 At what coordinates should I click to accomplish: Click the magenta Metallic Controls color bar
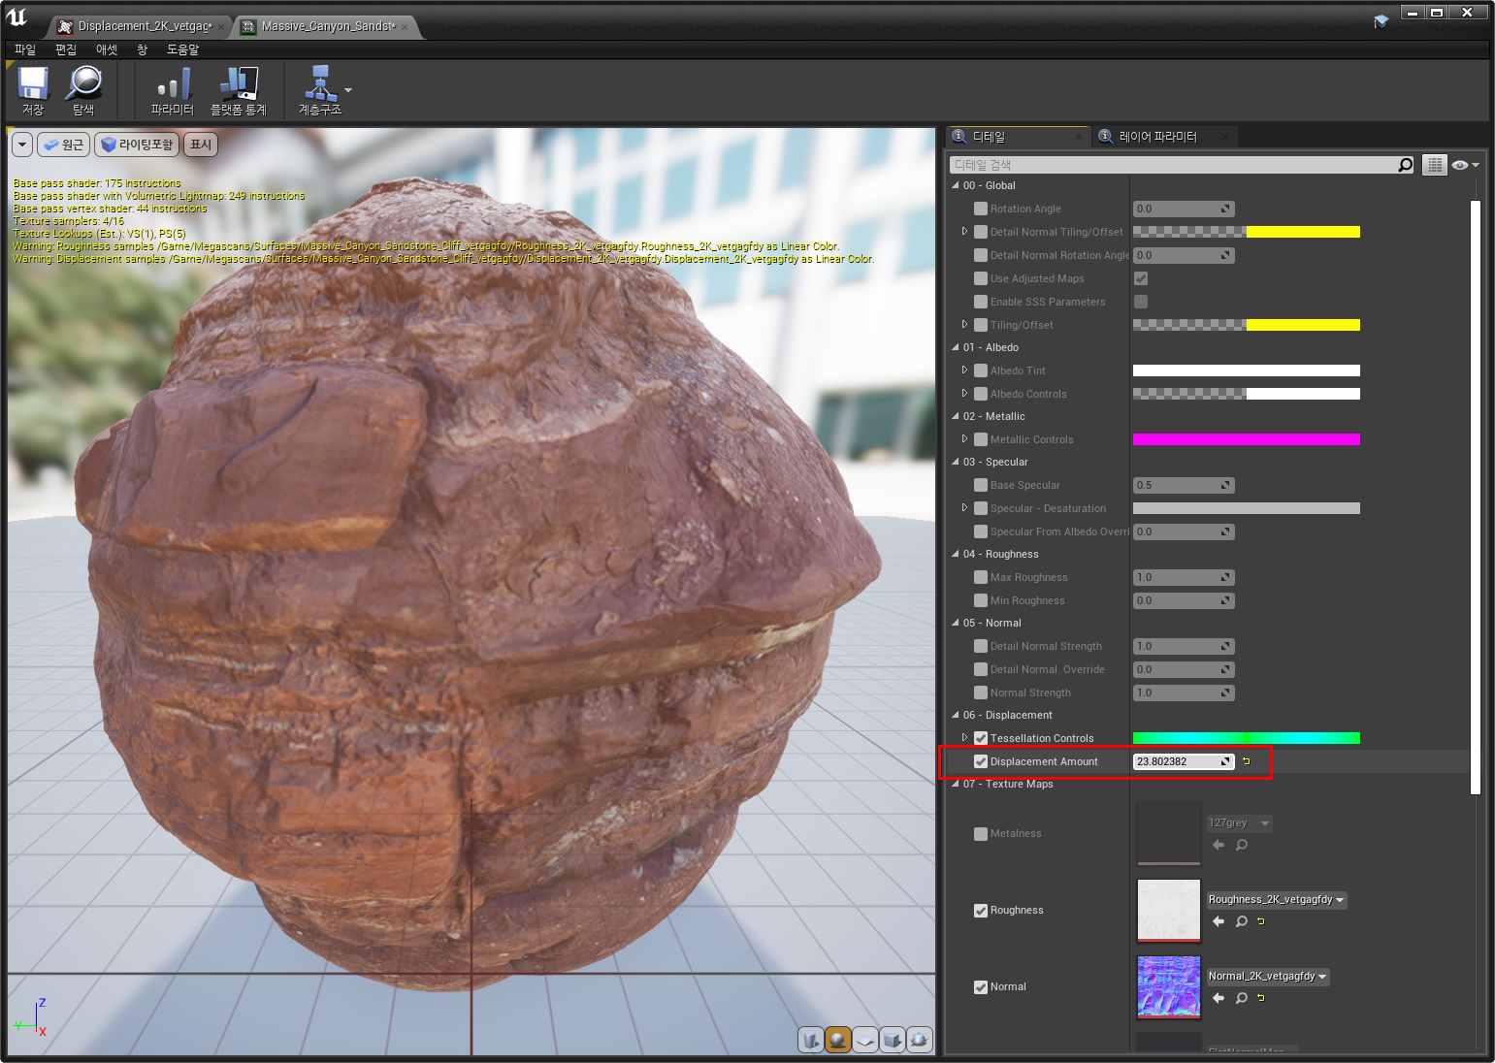tap(1246, 439)
